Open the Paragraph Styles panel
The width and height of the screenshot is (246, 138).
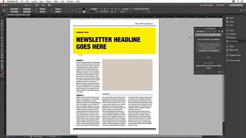click(235, 55)
